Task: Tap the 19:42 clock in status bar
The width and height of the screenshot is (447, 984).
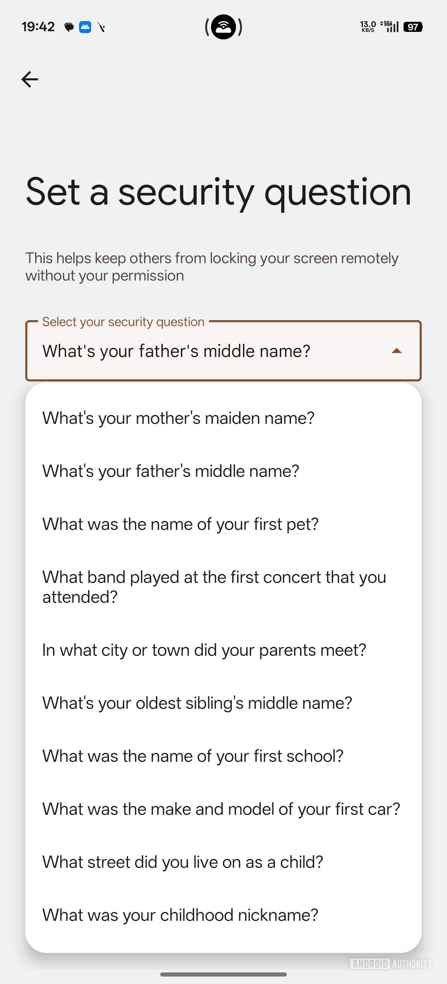Action: [x=38, y=27]
